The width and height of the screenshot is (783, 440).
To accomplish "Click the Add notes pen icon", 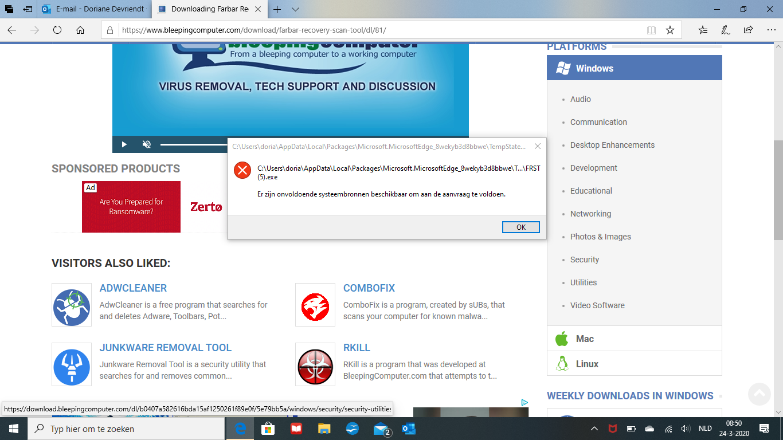I will [726, 30].
